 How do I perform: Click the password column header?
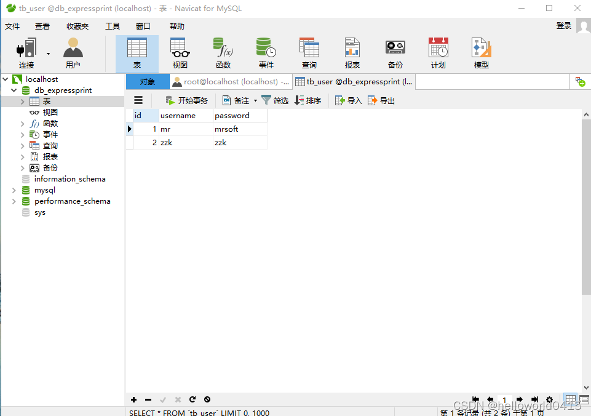point(240,116)
